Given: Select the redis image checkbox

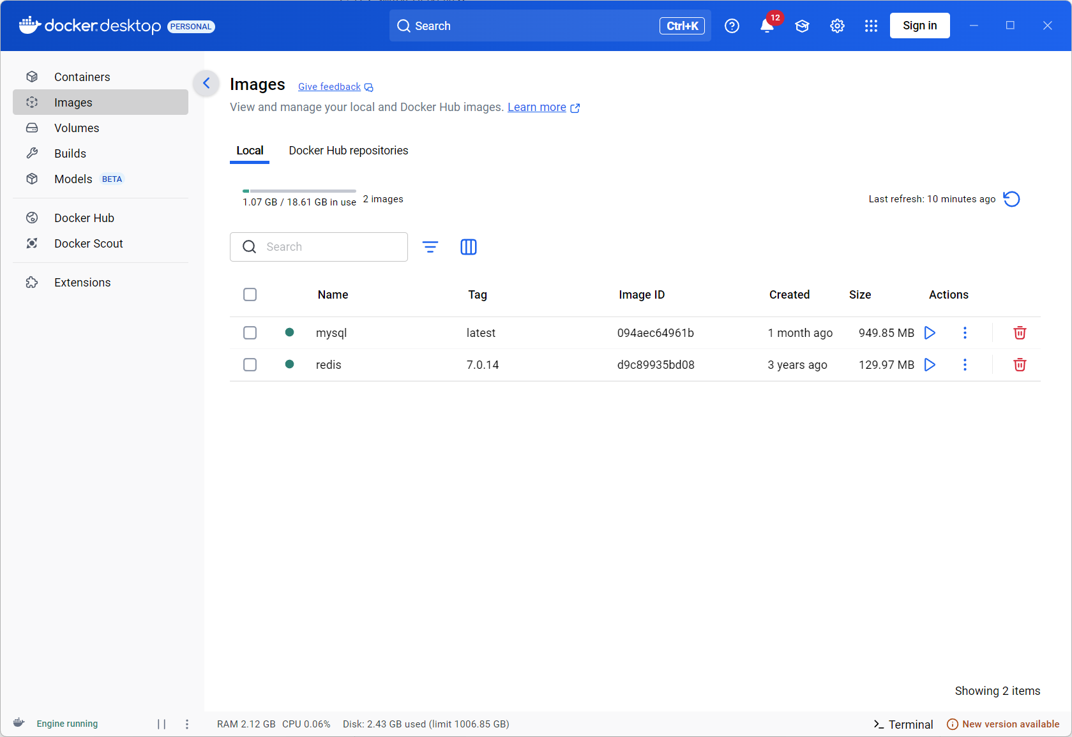Looking at the screenshot, I should click(250, 365).
